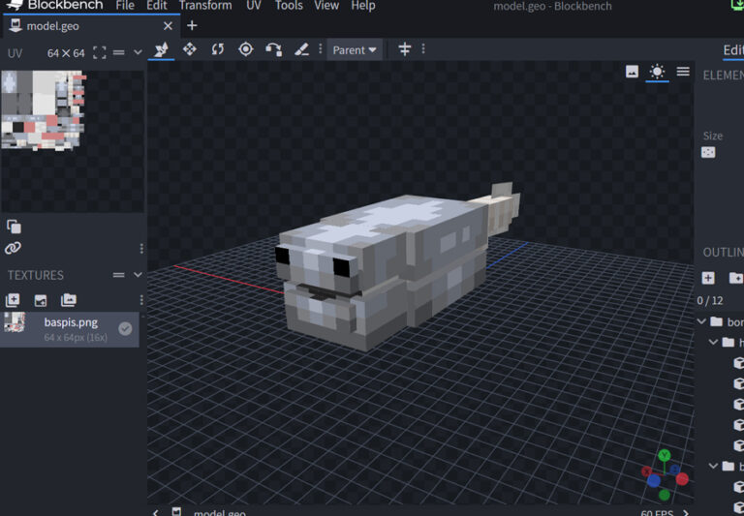Screen dimensions: 744x516
Task: Close the model.geo tab
Action: (x=168, y=26)
